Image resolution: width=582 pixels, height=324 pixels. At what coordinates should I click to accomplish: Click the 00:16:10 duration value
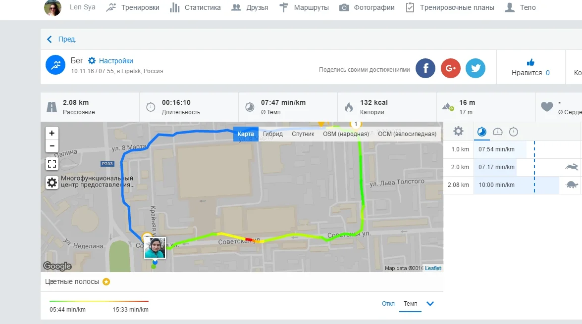coord(176,103)
